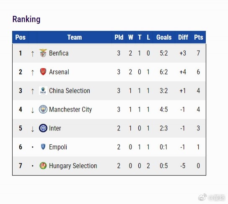228x204 pixels.
Task: Click the Goals column header
Action: [164, 37]
